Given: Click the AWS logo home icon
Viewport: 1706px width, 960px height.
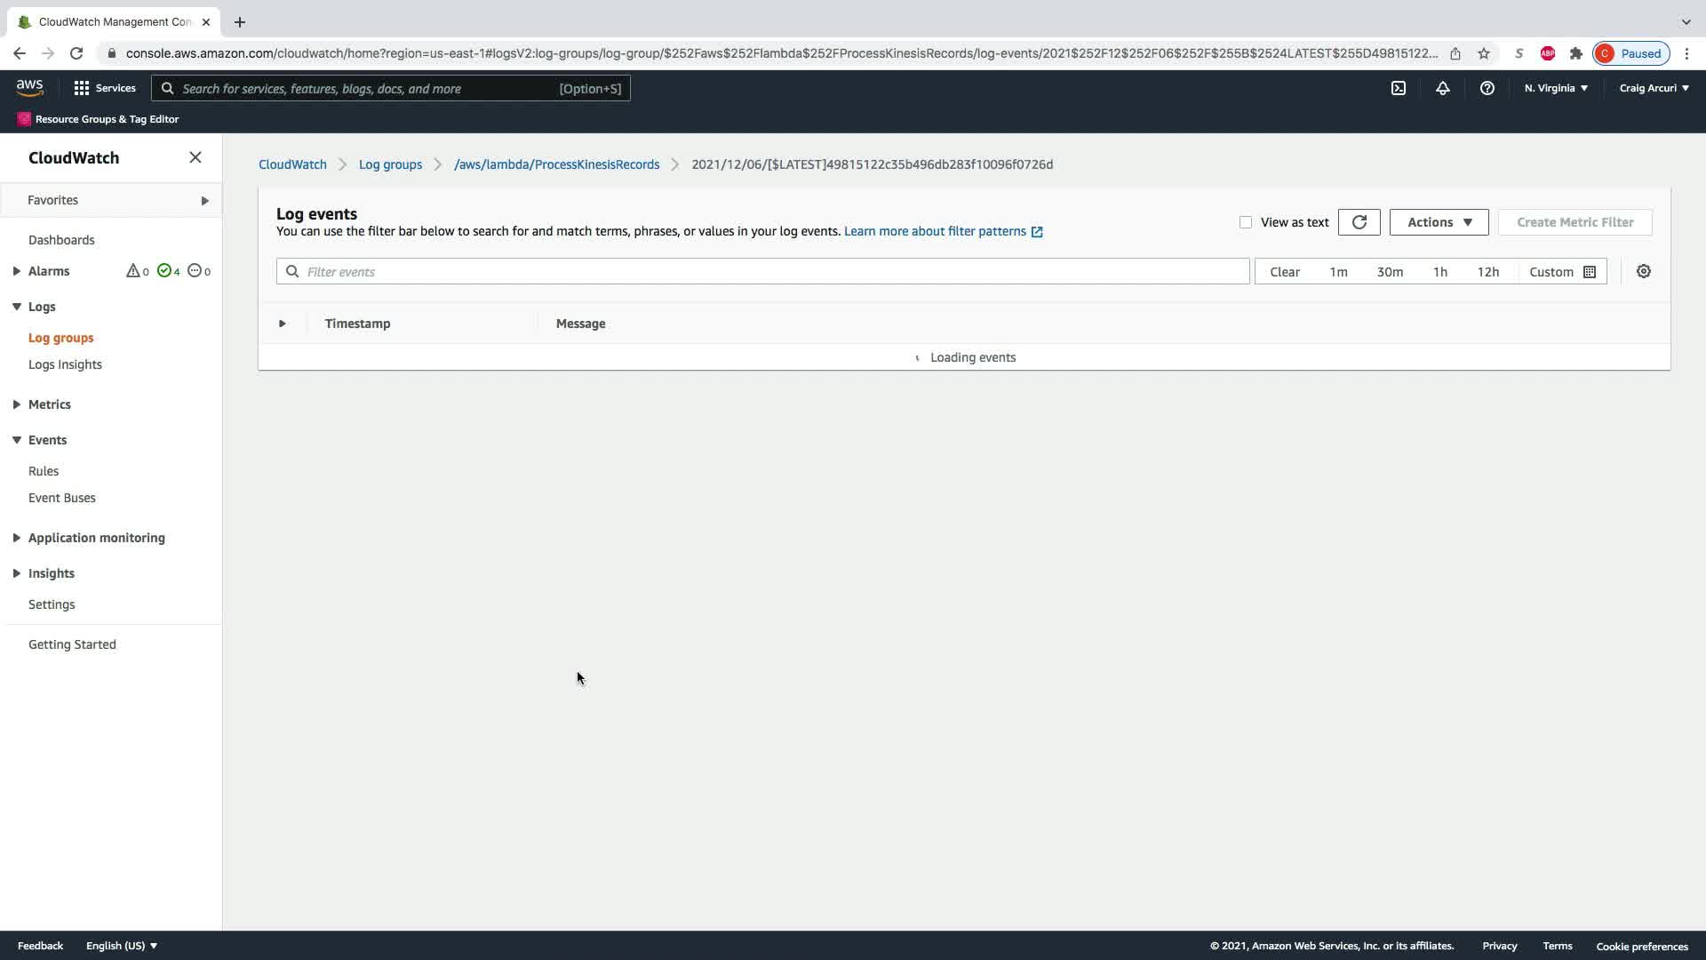Looking at the screenshot, I should point(29,87).
